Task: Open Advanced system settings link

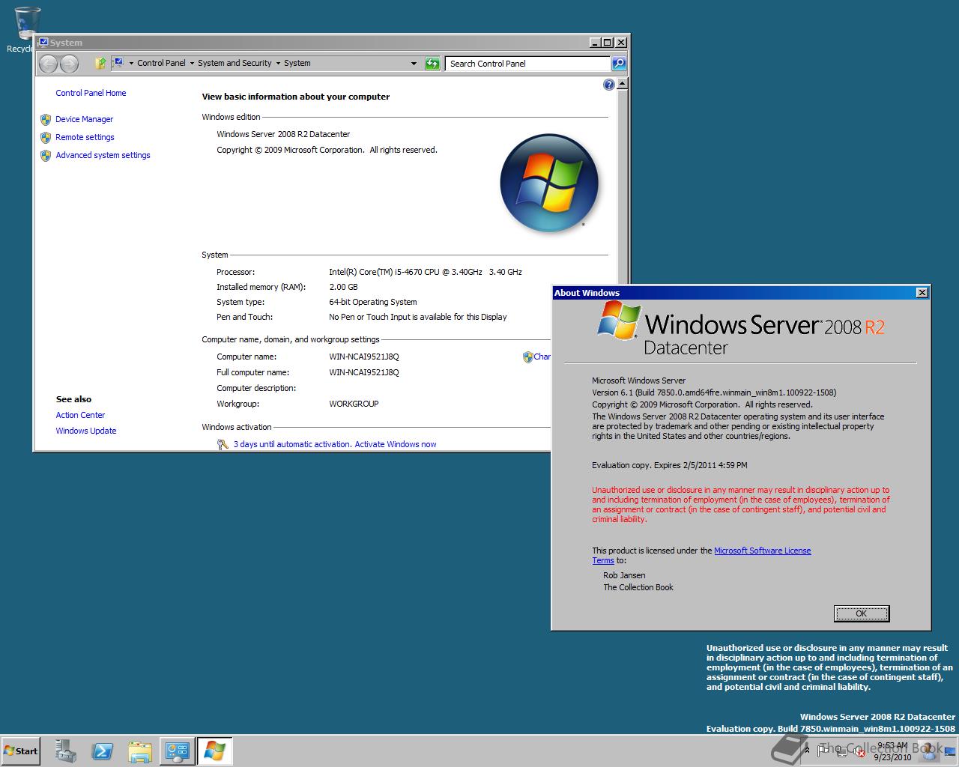Action: tap(103, 155)
